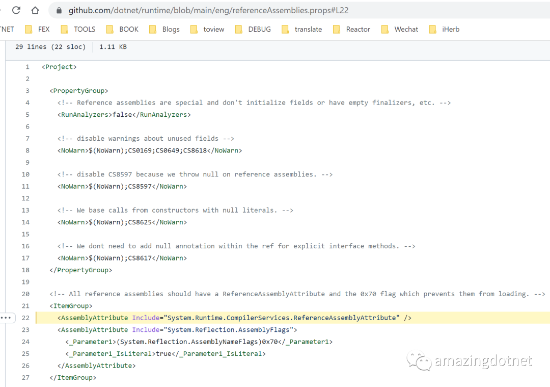Focus the github.com address bar URL
The image size is (550, 387).
click(x=208, y=11)
